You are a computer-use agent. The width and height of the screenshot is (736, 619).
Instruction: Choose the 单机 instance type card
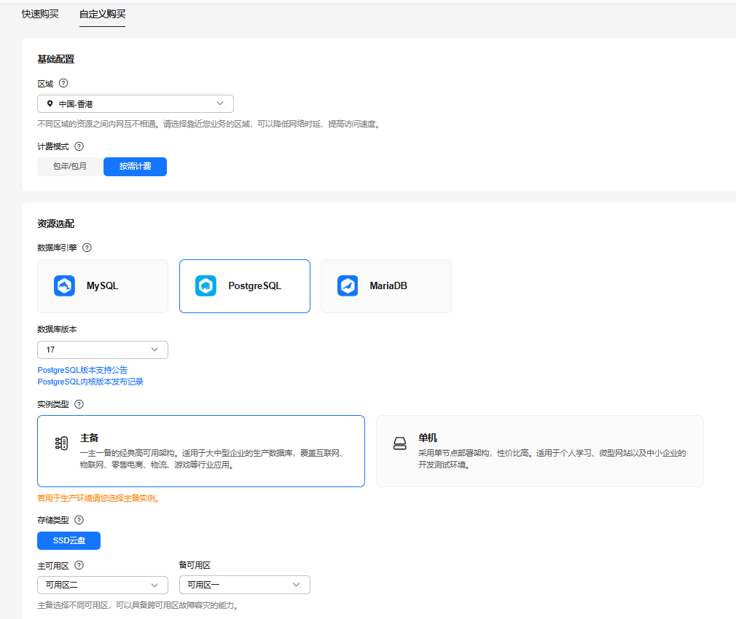539,451
